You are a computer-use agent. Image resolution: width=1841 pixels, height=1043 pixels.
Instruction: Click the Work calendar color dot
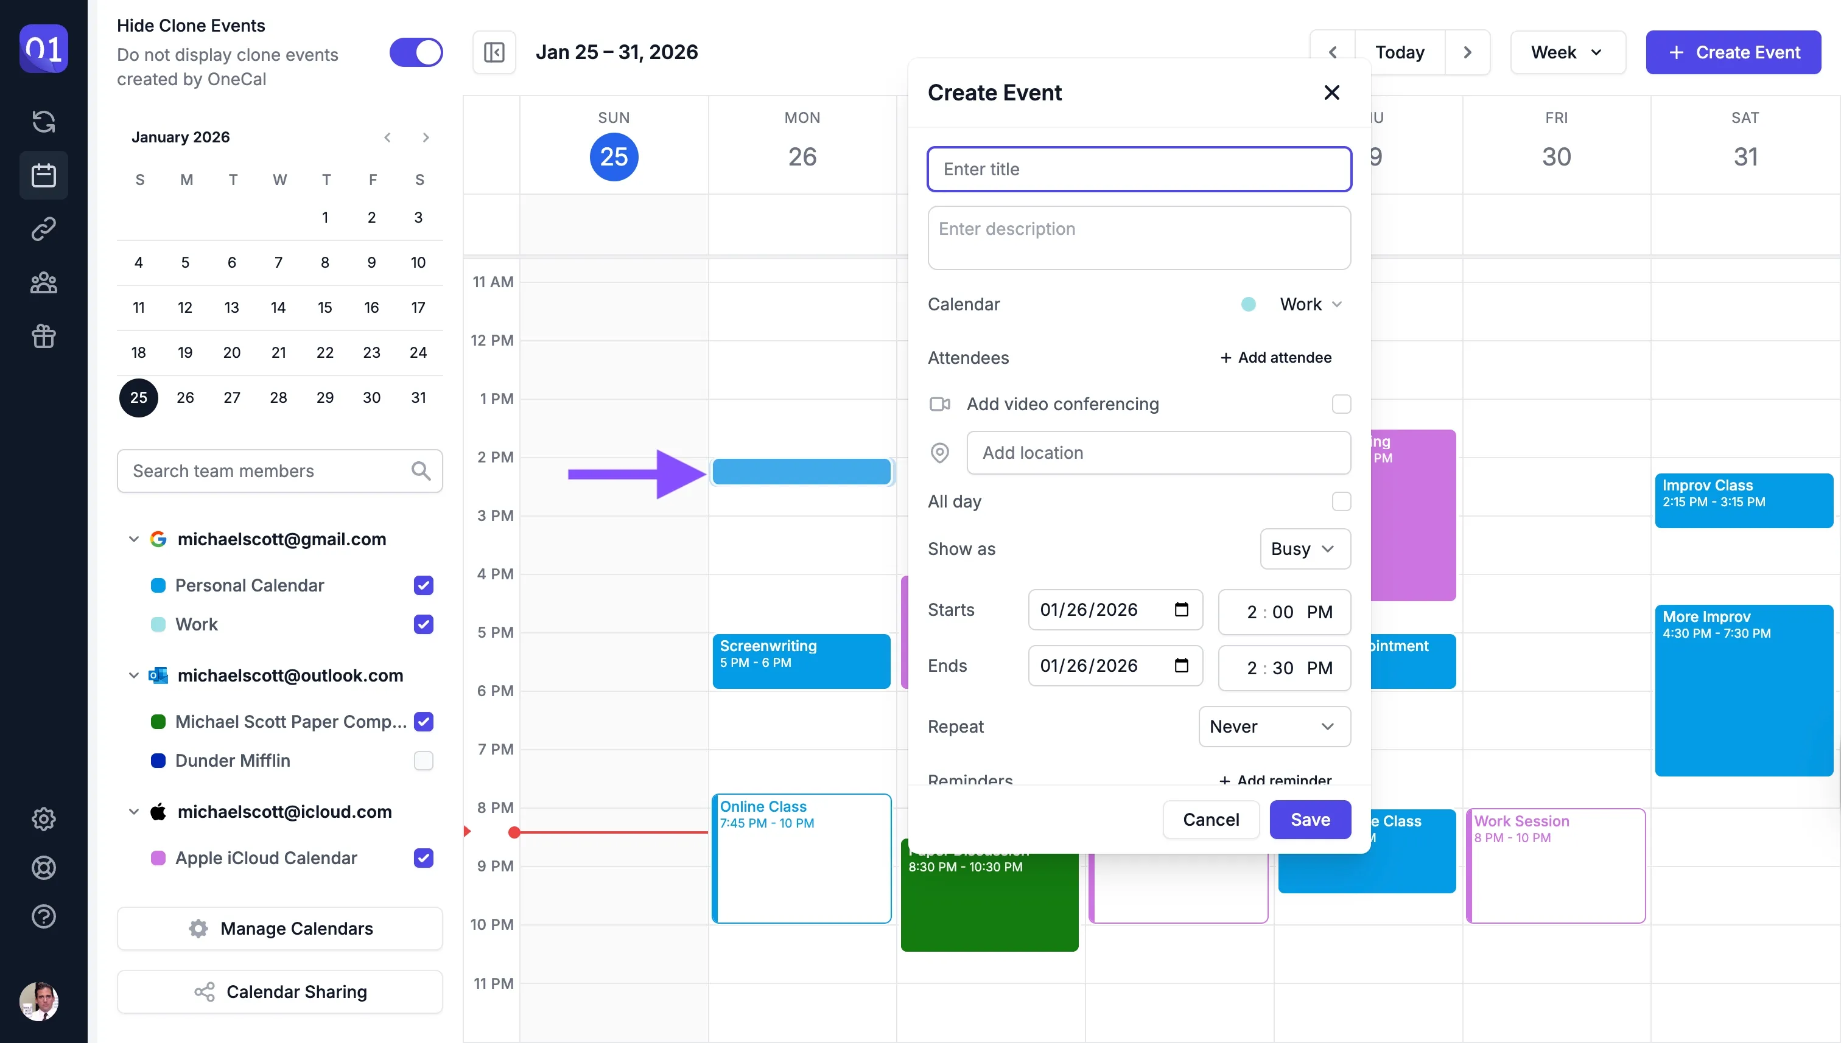click(157, 624)
